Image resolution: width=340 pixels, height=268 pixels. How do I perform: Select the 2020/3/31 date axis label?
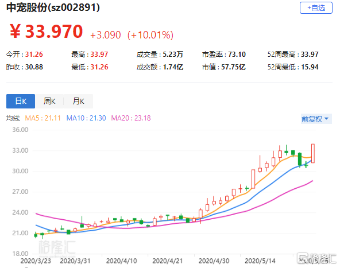pos(75,261)
